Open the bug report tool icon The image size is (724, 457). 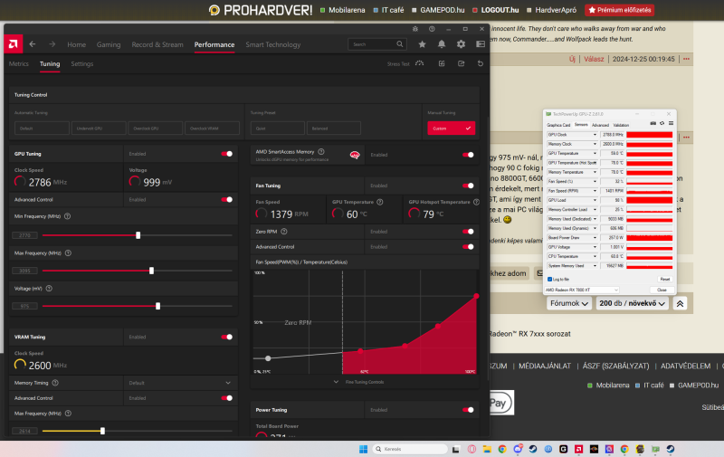coord(415,29)
